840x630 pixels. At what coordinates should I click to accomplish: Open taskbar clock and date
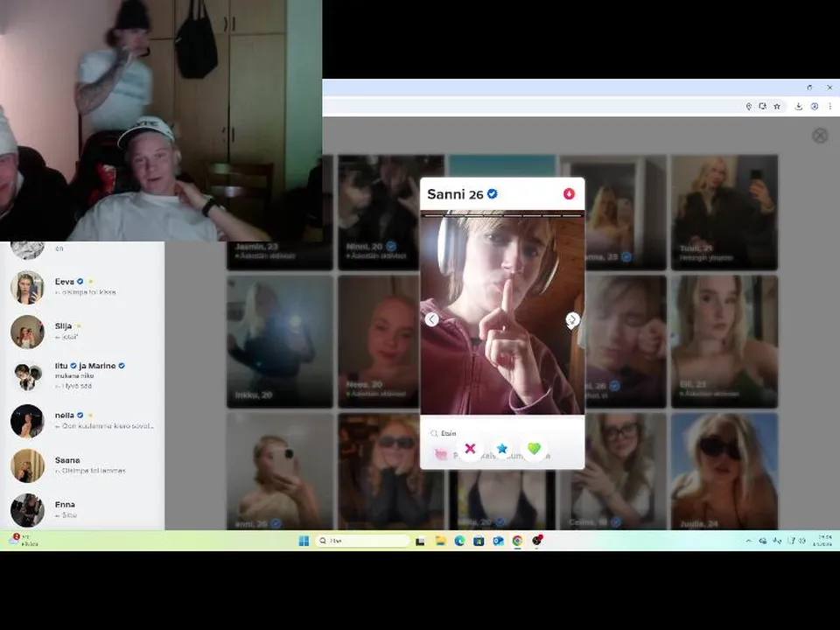(823, 541)
